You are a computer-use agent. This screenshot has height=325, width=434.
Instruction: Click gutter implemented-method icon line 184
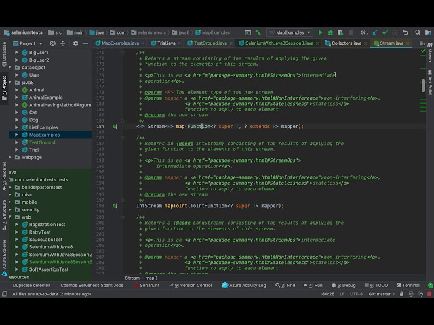click(x=115, y=127)
